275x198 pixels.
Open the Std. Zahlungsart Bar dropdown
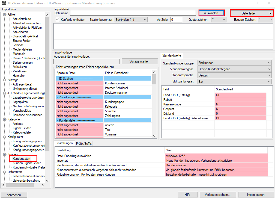235,82
